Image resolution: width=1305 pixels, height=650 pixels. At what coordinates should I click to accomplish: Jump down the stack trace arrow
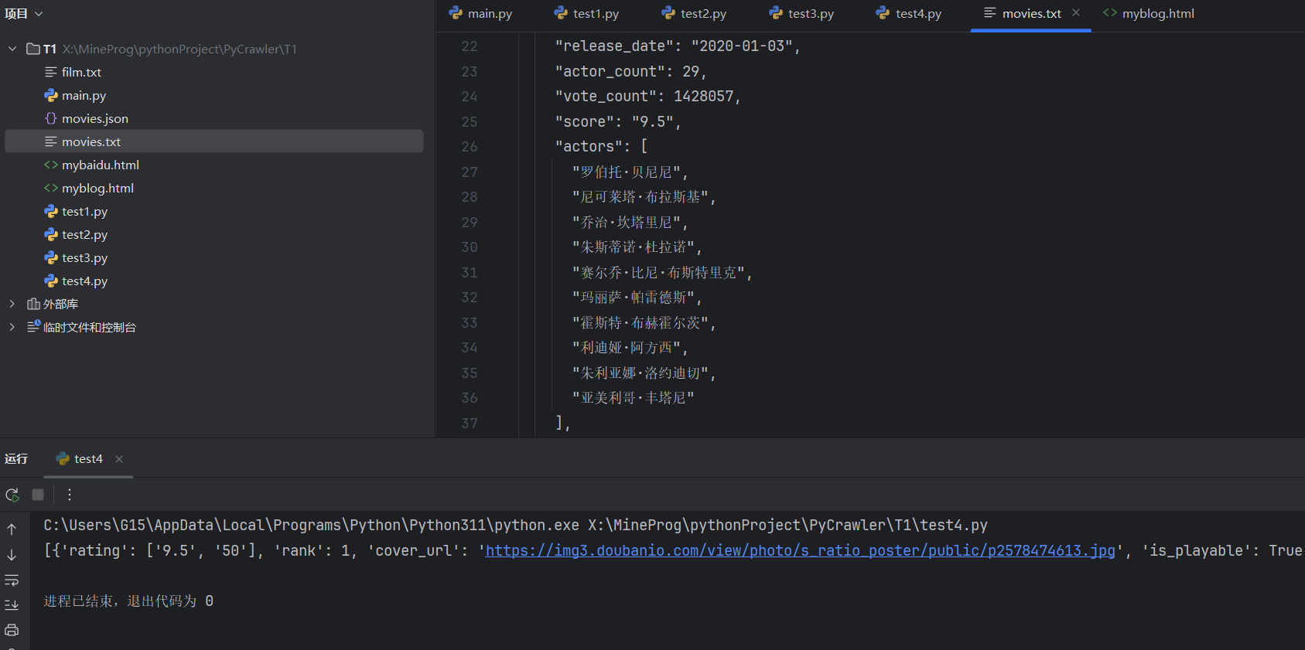[x=12, y=555]
